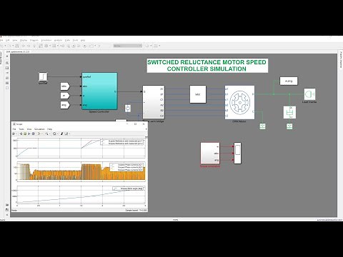Open the Display menu in Simulink
The width and height of the screenshot is (343, 257).
tap(24, 40)
